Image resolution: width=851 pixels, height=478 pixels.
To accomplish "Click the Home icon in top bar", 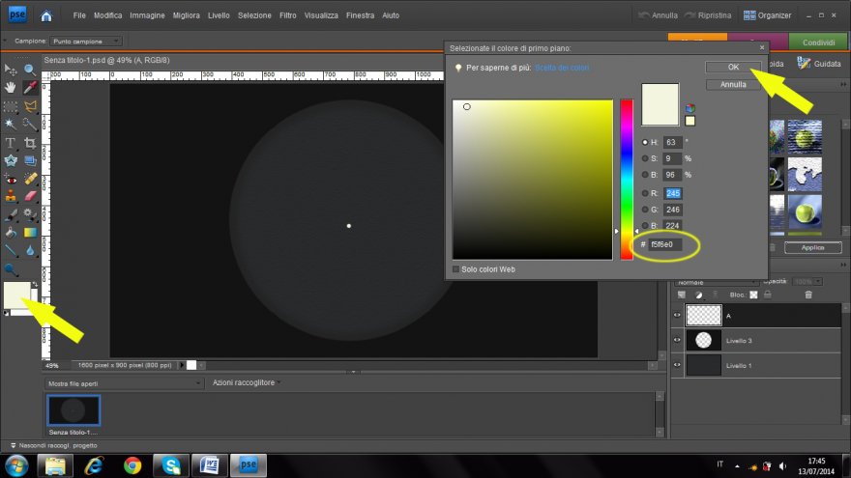I will click(x=46, y=15).
